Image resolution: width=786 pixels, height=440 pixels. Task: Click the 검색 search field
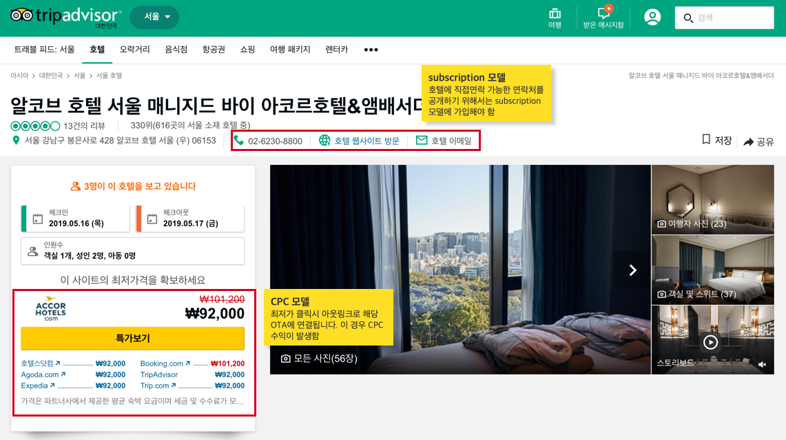point(724,17)
